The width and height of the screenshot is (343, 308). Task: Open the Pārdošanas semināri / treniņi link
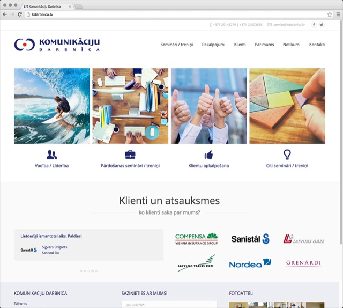coord(130,166)
